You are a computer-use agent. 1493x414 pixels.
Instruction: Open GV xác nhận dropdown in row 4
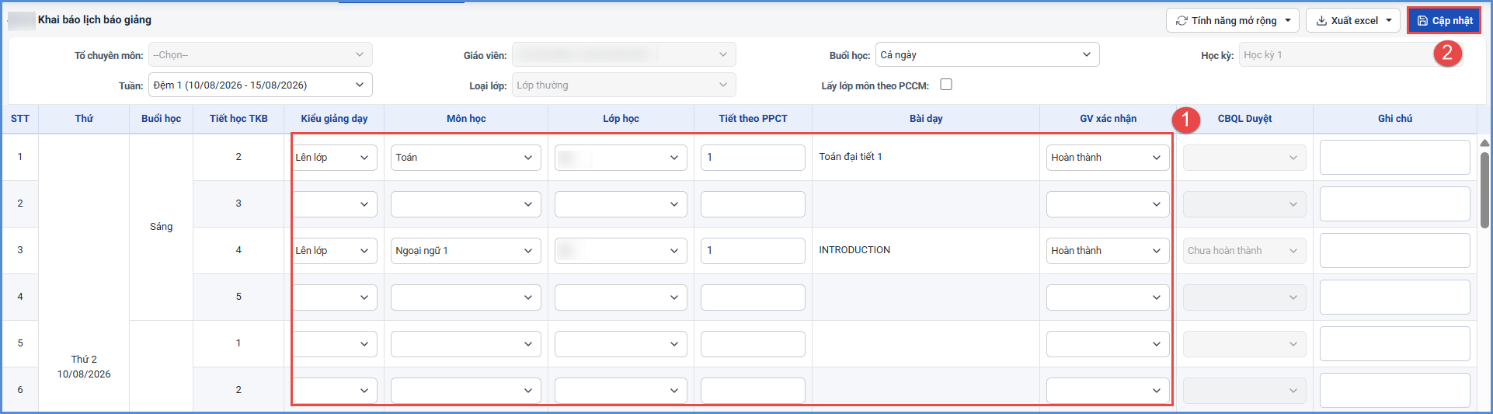click(1108, 297)
